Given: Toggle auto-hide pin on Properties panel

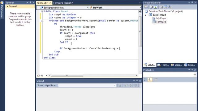Looking at the screenshot, I should (x=192, y=70).
